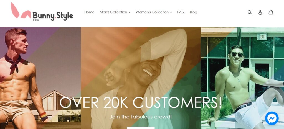Image resolution: width=284 pixels, height=129 pixels.
Task: Expand chevron beside Men's Collection
Action: 129,12
